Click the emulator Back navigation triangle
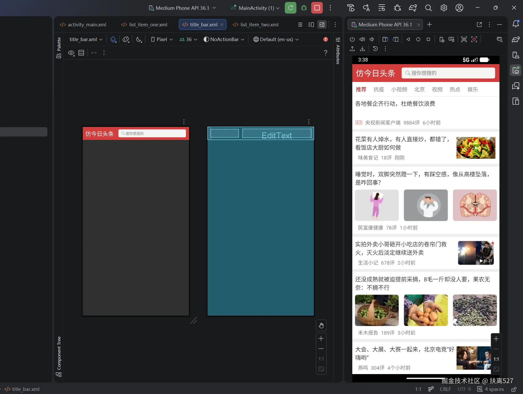Image resolution: width=523 pixels, height=394 pixels. [408, 39]
